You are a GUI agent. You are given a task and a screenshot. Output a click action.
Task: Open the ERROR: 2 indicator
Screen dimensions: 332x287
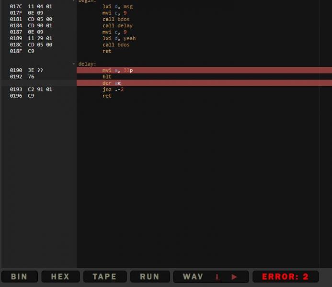coord(285,276)
